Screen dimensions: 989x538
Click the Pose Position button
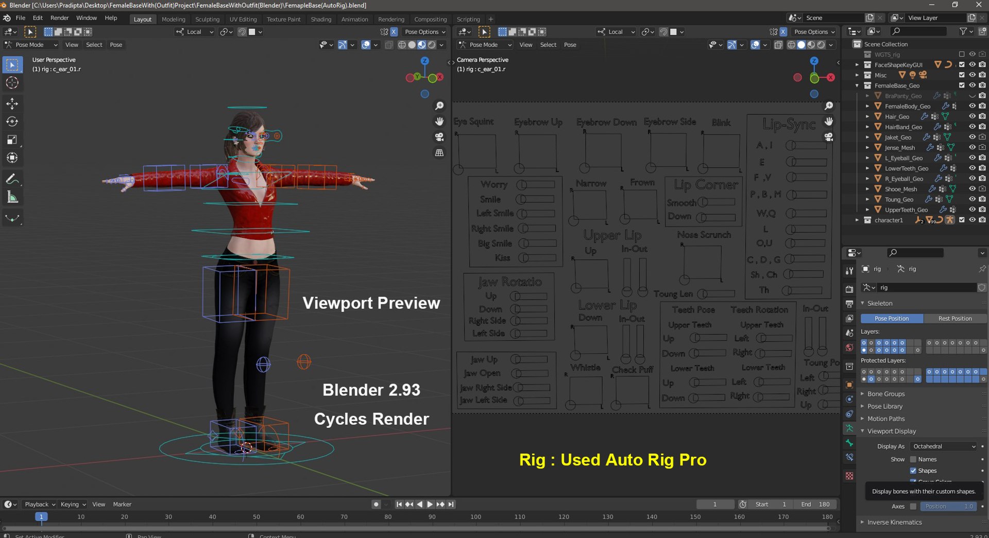(x=892, y=319)
